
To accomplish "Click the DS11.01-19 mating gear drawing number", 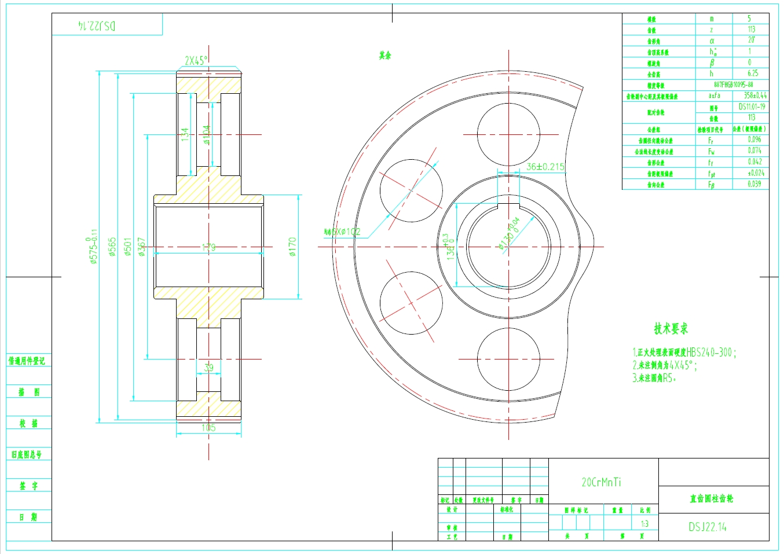I will coord(752,107).
